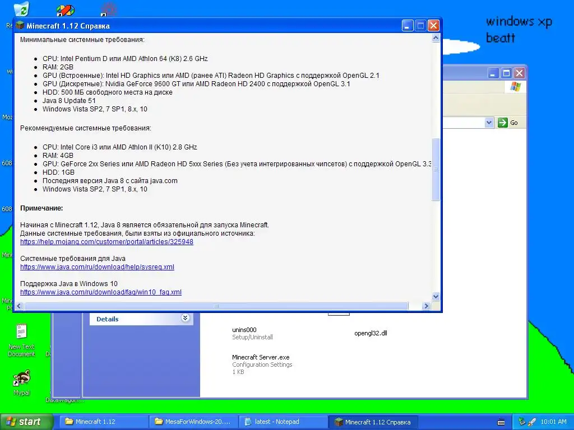Maximize the Explorer window behind
Image resolution: width=574 pixels, height=430 pixels.
[506, 73]
